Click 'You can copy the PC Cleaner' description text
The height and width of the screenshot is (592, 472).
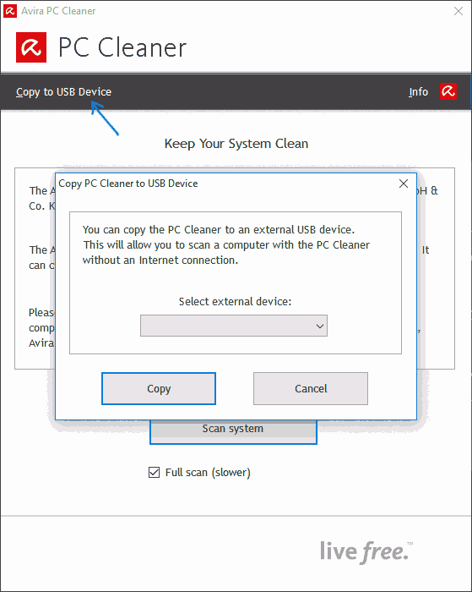coord(225,244)
